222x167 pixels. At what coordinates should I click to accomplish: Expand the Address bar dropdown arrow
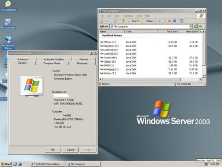pos(191,26)
